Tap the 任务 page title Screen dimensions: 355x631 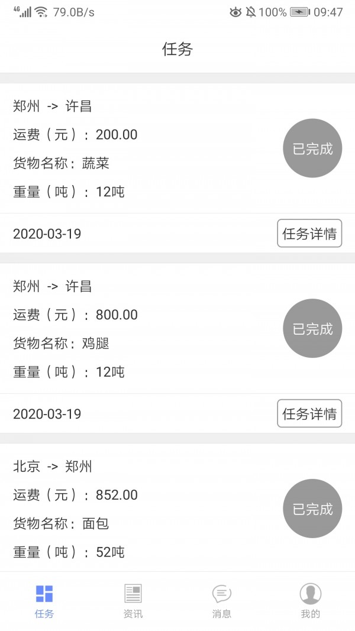[x=177, y=50]
